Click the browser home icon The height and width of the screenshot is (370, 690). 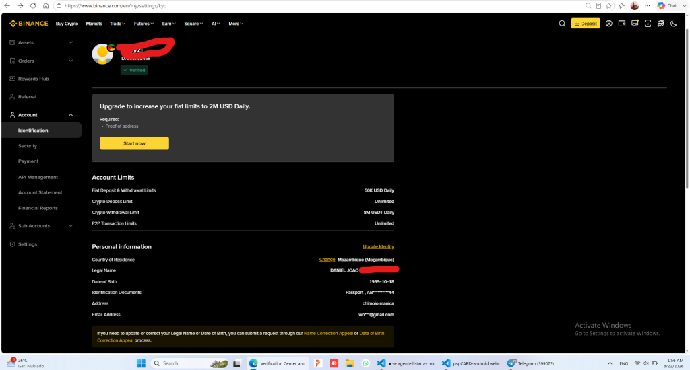[46, 5]
